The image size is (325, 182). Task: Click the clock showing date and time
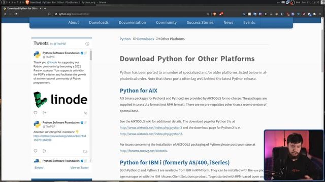point(308,2)
